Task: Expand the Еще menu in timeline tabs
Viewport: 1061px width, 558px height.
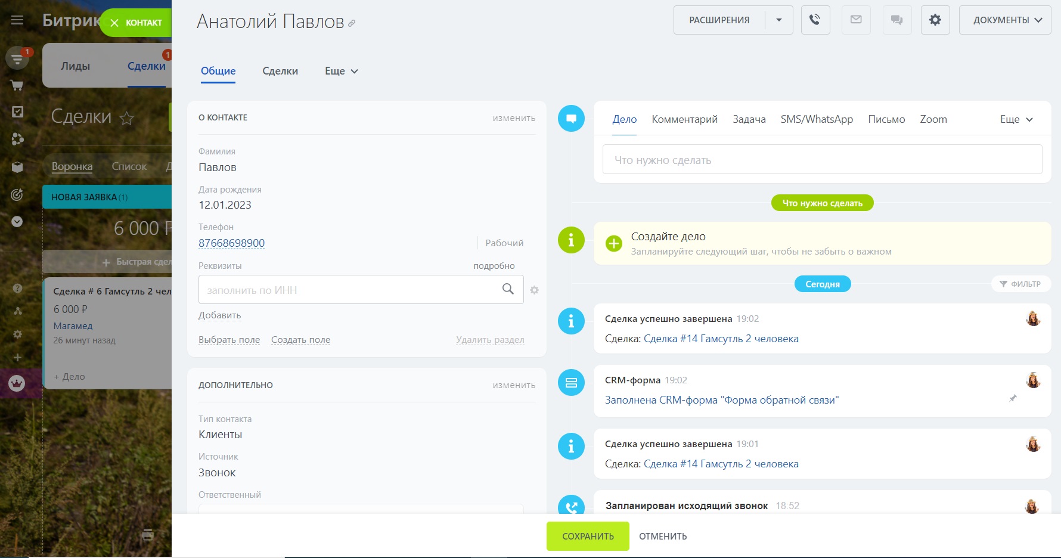Action: [x=1016, y=119]
